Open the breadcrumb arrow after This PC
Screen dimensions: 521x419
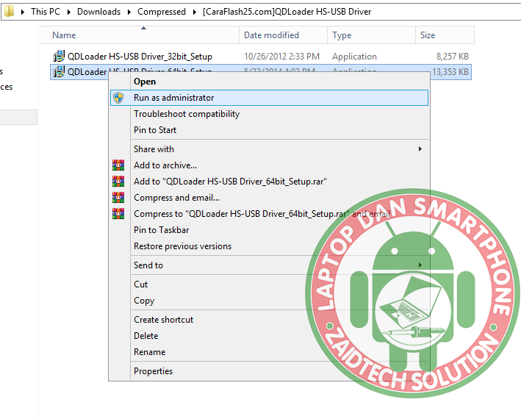tap(69, 12)
